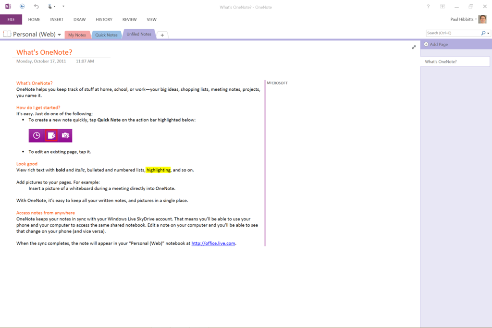Image resolution: width=492 pixels, height=328 pixels.
Task: Open the Help question mark
Action: click(x=428, y=7)
